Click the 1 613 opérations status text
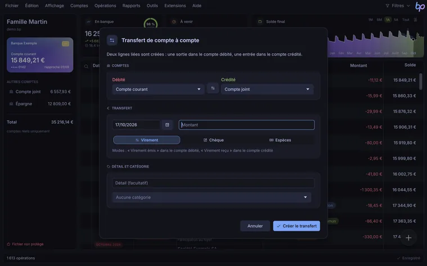Image resolution: width=427 pixels, height=266 pixels. (21, 258)
